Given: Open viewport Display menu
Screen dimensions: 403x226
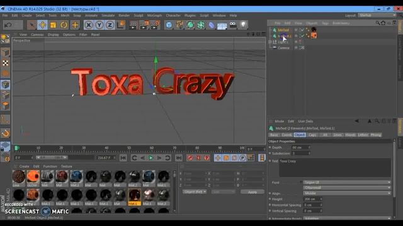Looking at the screenshot, I should 53,35.
